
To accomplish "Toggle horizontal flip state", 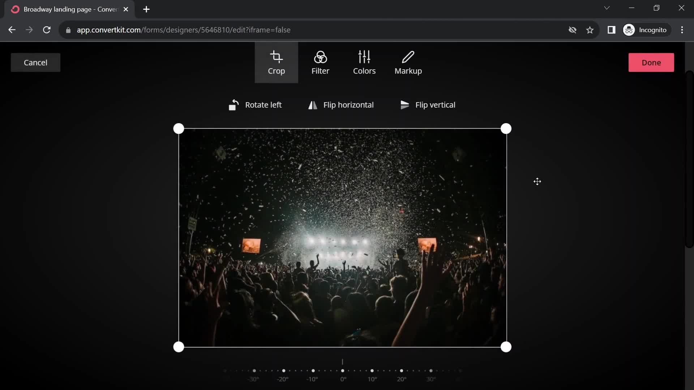I will [x=342, y=105].
